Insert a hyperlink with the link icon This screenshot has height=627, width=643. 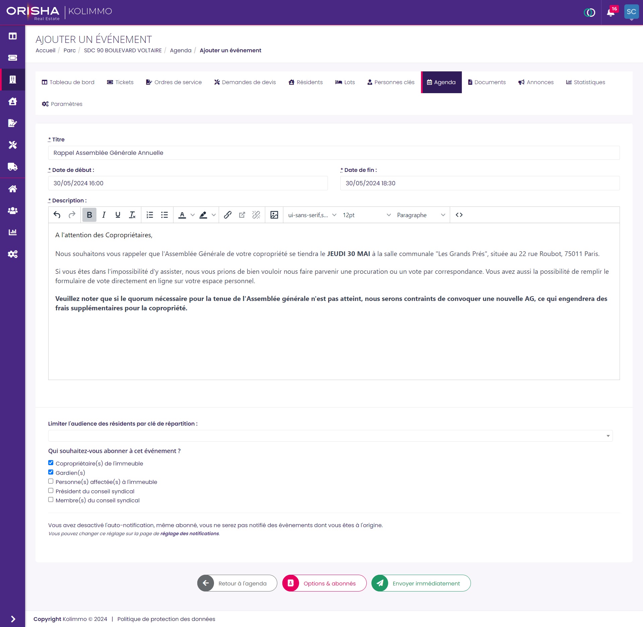pos(227,215)
